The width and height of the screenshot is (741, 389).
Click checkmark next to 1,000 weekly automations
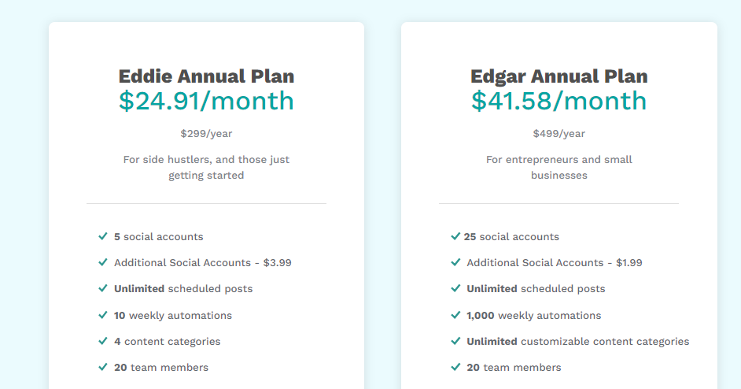coord(455,315)
